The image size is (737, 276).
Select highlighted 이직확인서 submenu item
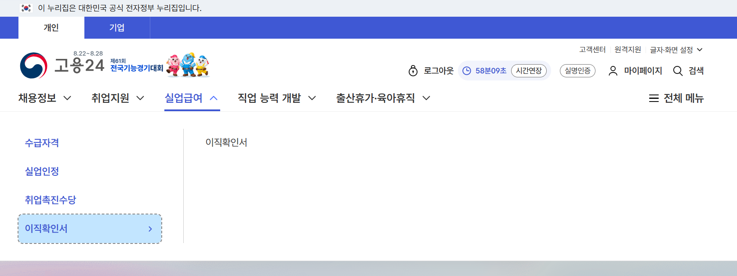tap(90, 229)
